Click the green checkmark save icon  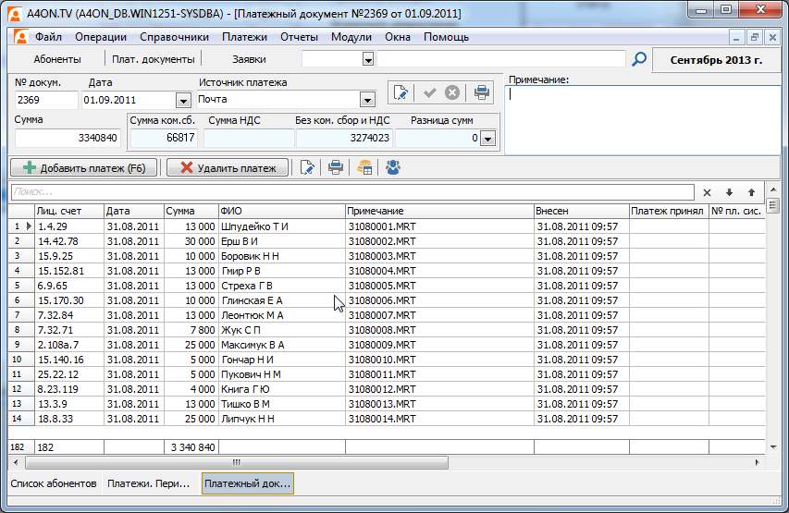(x=429, y=92)
